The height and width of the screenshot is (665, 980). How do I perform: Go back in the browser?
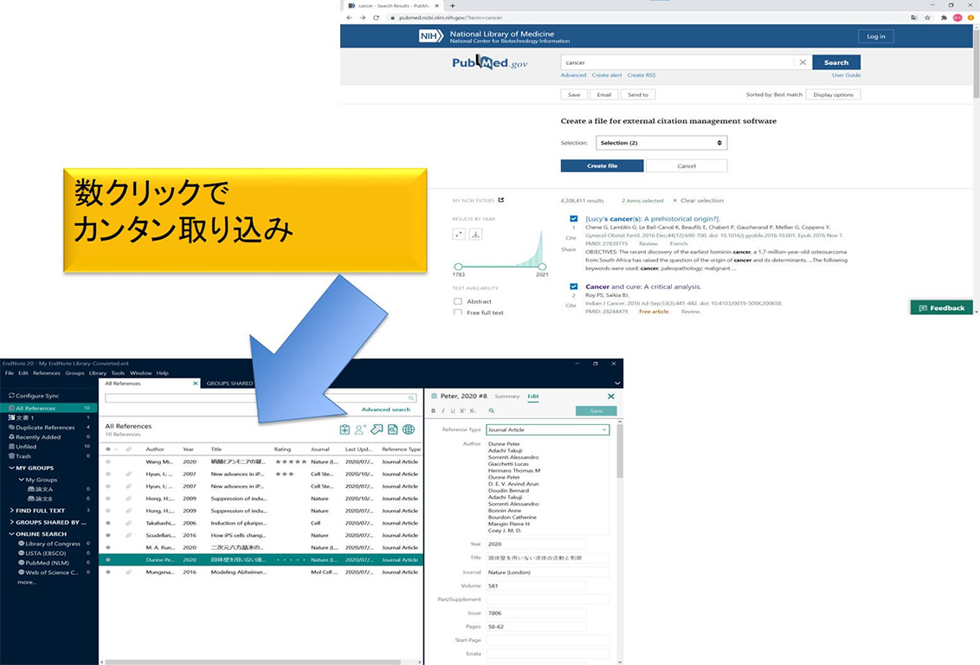pos(350,17)
